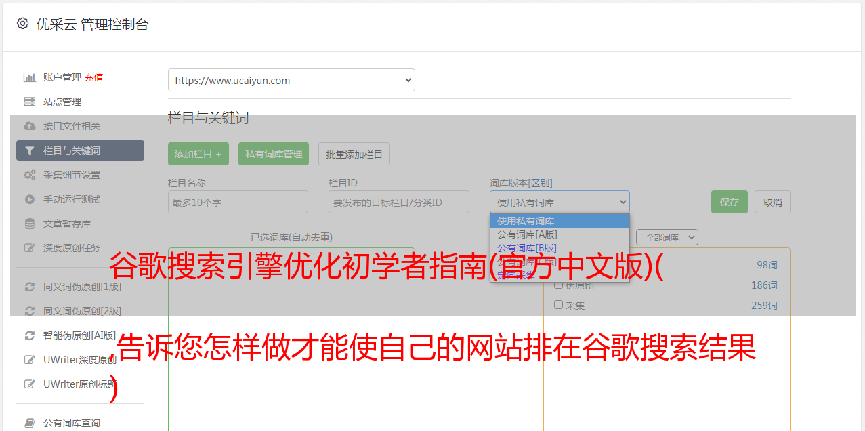
Task: Click the edit icon for 深度原创任务
Action: coord(29,248)
